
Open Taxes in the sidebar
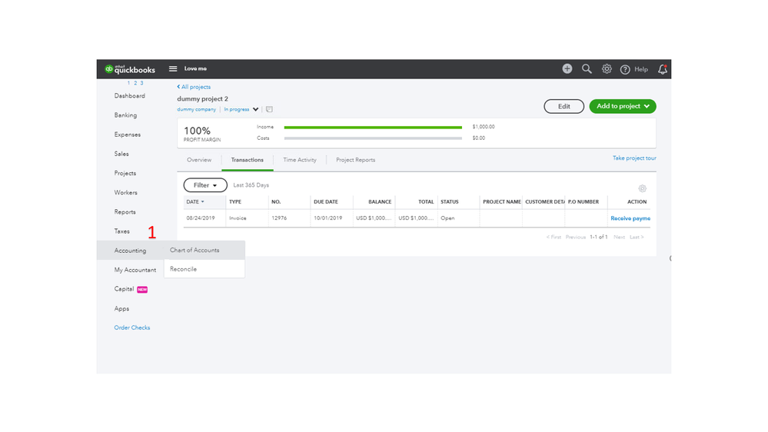[x=122, y=231]
